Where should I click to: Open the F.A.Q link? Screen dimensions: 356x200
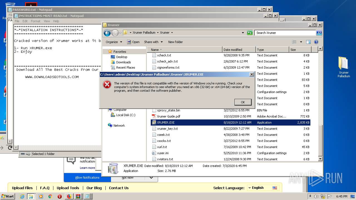coord(44,188)
